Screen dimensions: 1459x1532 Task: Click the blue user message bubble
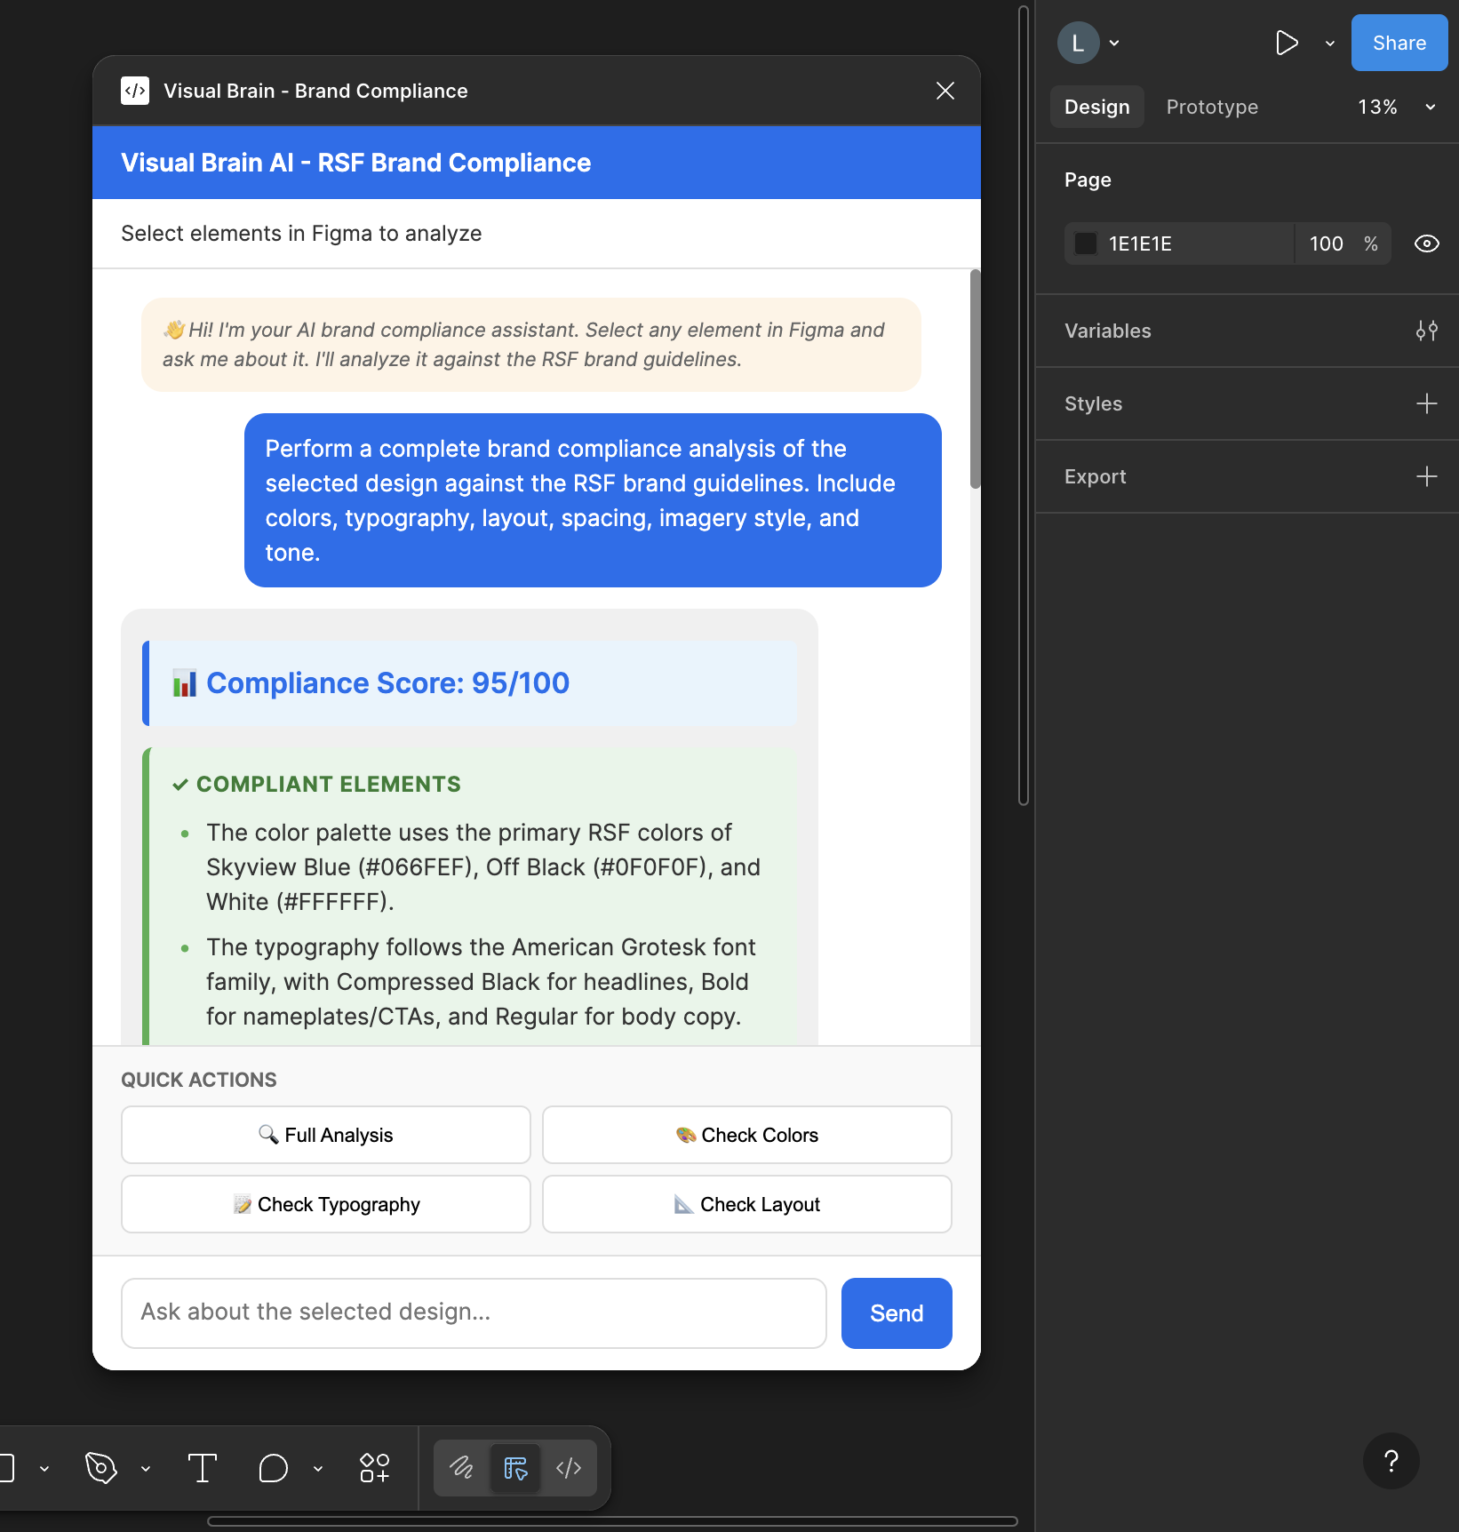point(593,500)
